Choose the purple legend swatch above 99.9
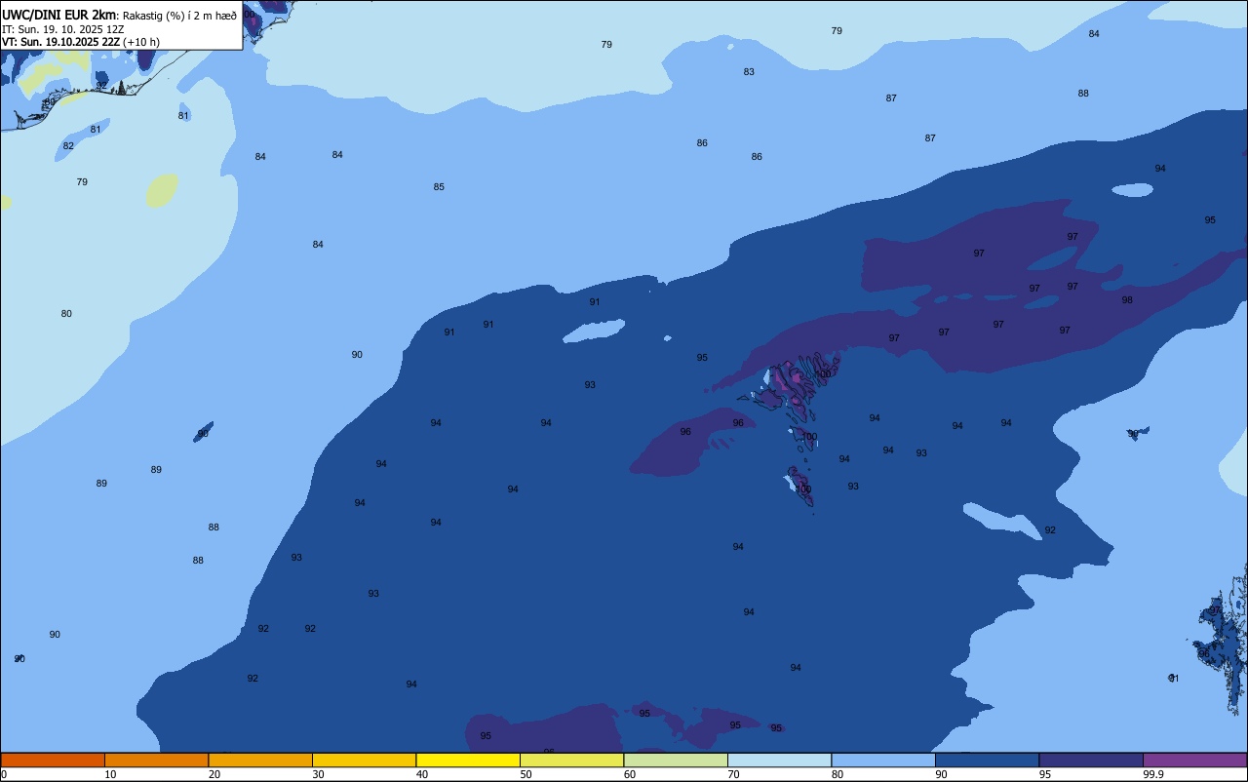Screen dimensions: 1248x782 click(1194, 760)
